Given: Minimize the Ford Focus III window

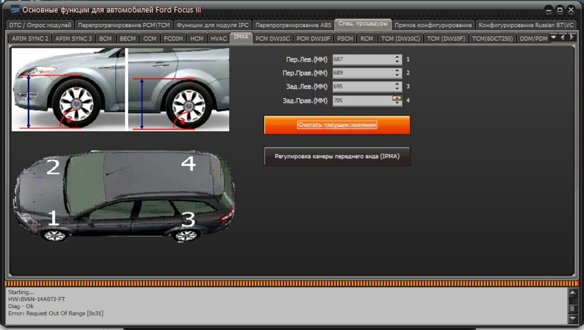Looking at the screenshot, I should click(x=549, y=10).
